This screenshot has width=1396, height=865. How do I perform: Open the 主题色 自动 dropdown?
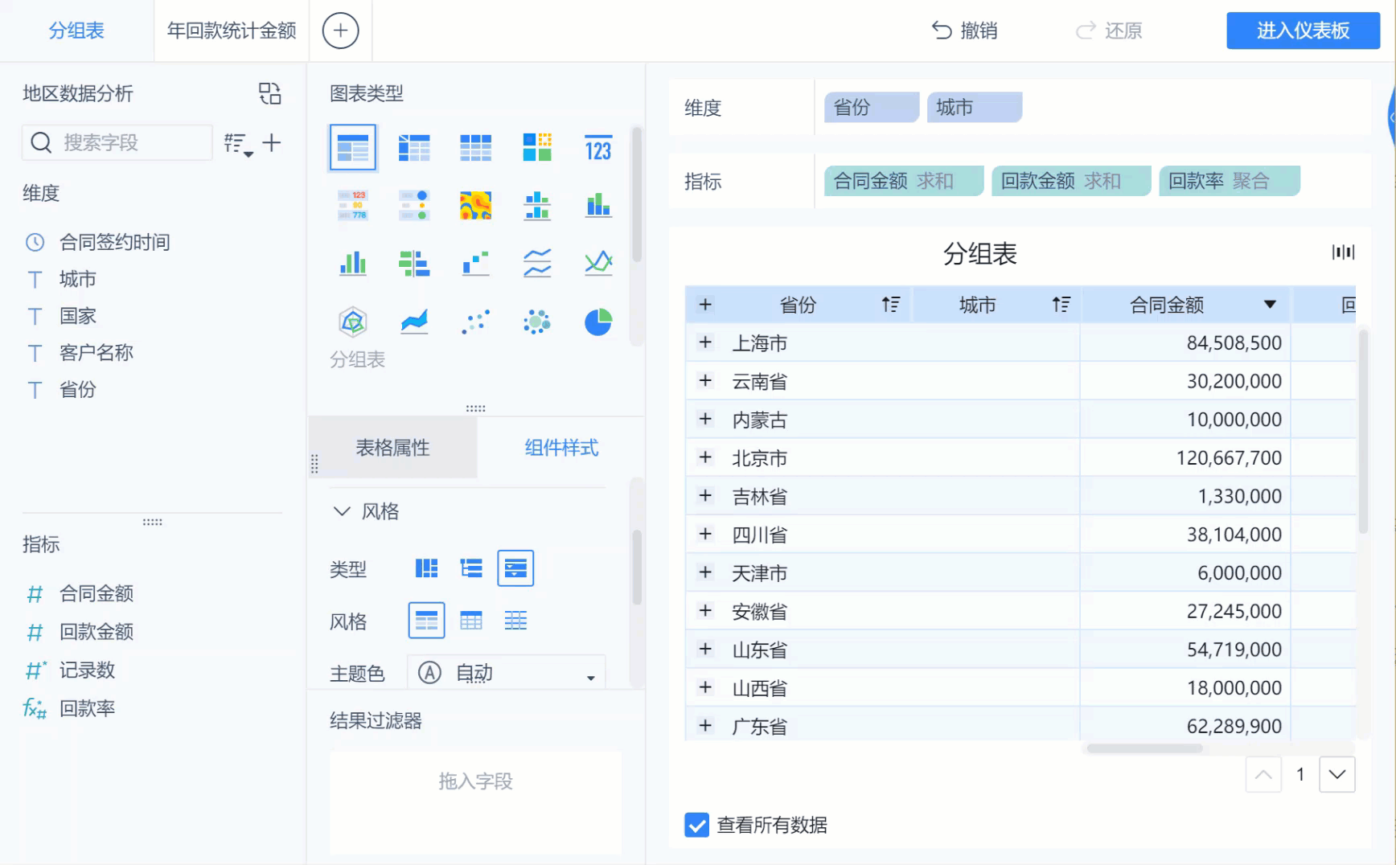click(506, 673)
